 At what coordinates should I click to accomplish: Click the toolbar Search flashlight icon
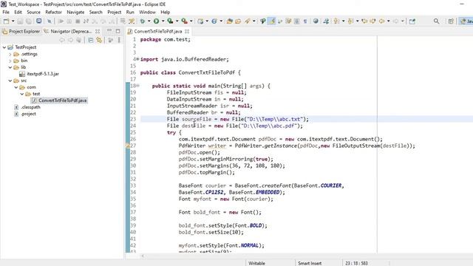(247, 21)
